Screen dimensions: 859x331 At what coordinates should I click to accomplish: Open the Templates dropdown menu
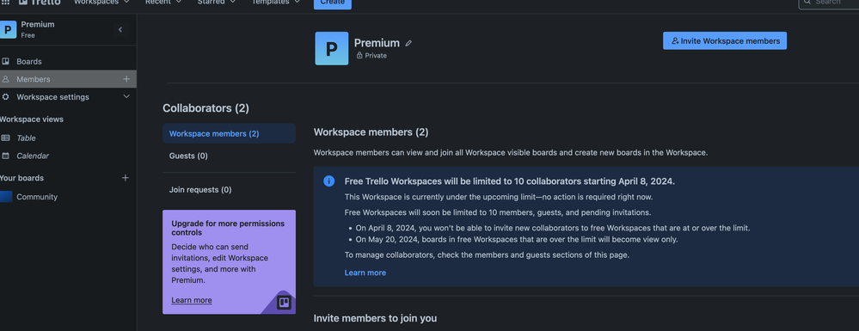[x=275, y=3]
